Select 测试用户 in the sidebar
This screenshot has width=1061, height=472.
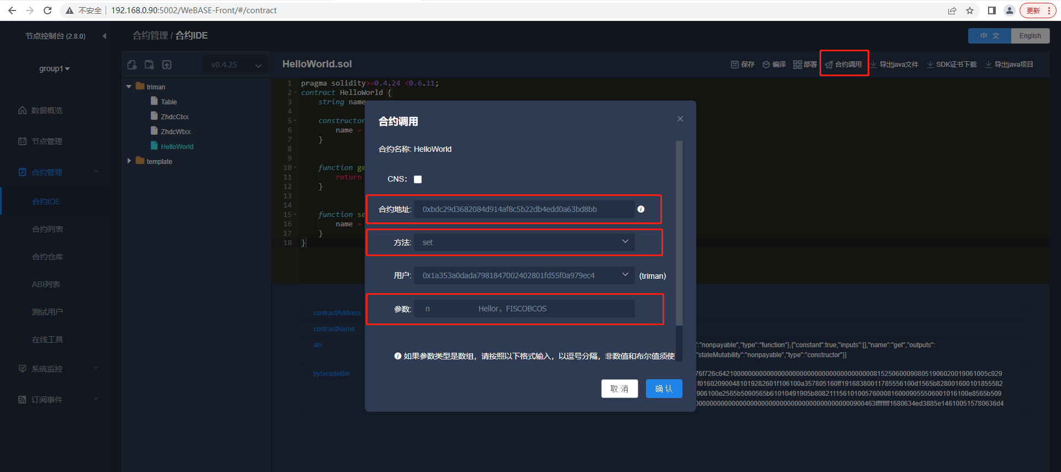tap(48, 312)
